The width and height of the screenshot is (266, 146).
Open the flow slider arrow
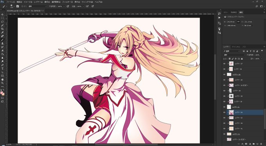click(x=83, y=6)
